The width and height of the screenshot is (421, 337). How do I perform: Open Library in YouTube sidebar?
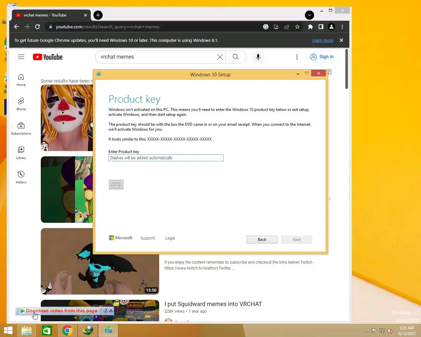point(21,153)
